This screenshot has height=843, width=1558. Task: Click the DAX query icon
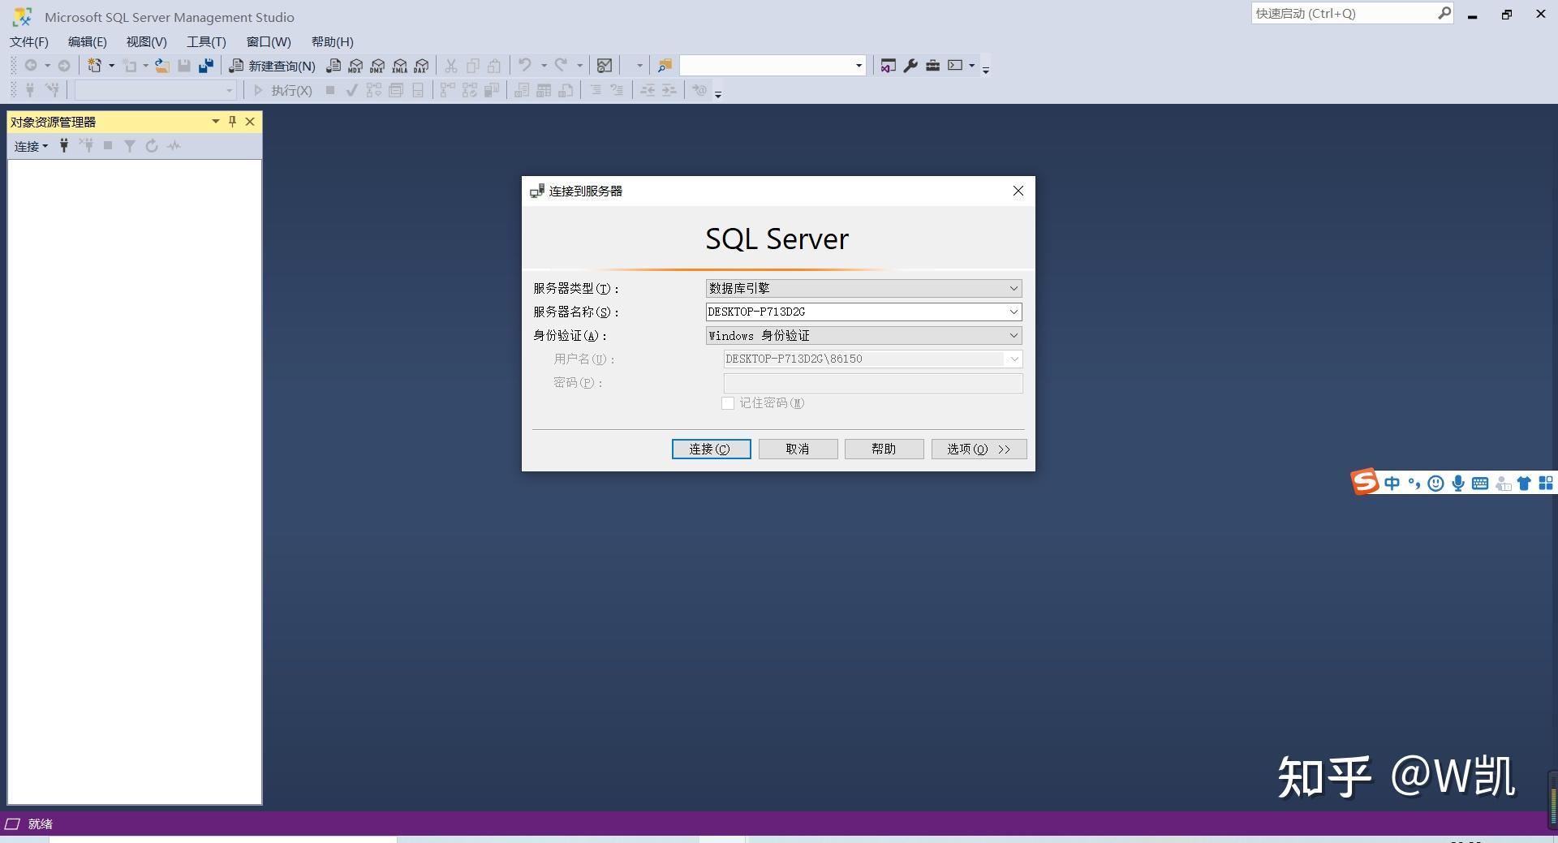point(421,66)
